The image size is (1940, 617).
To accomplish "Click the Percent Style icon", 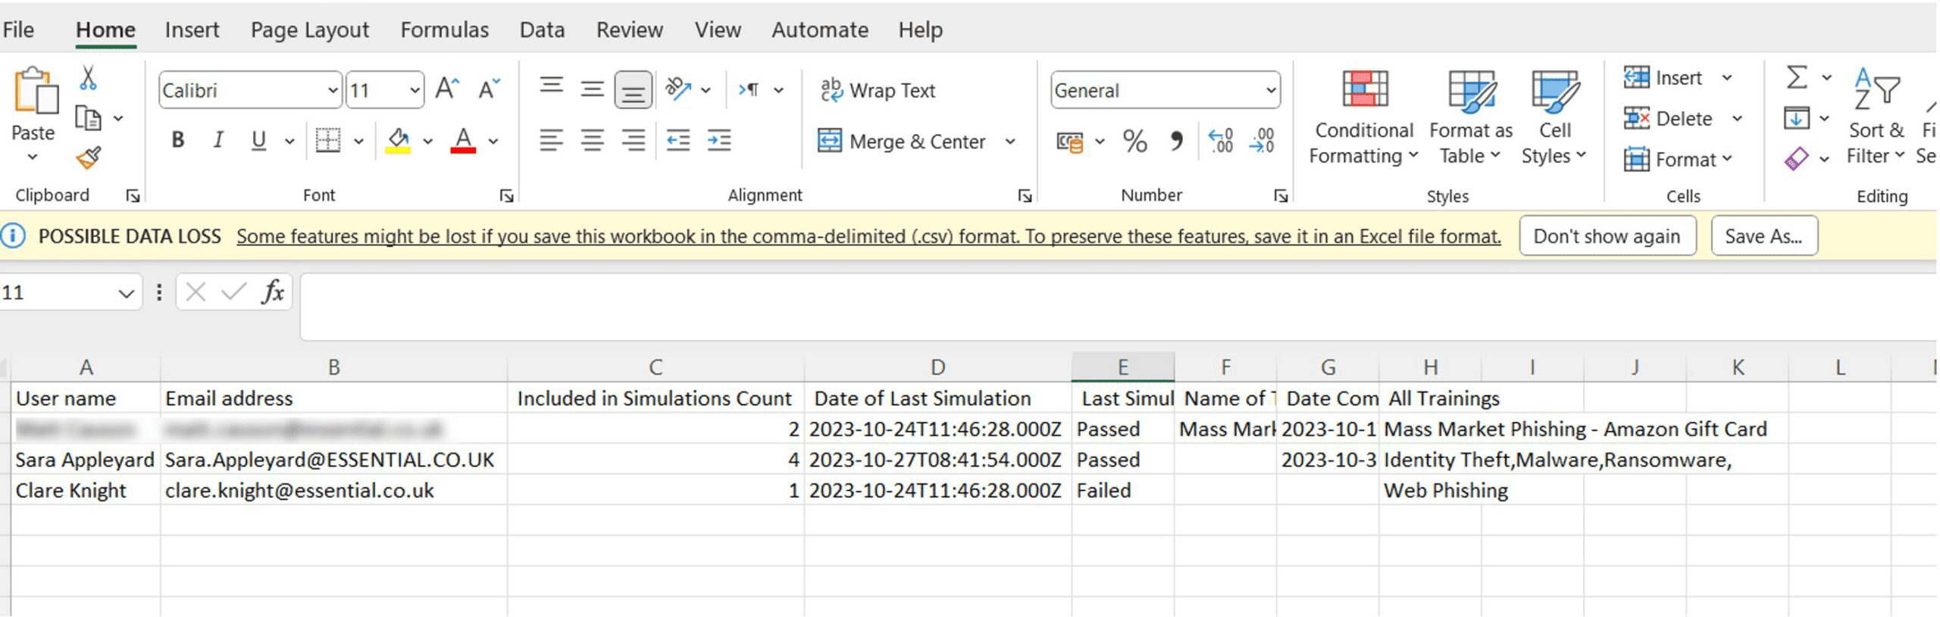I will coord(1134,141).
